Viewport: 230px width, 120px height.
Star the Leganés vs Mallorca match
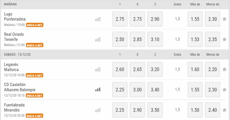tap(225, 69)
